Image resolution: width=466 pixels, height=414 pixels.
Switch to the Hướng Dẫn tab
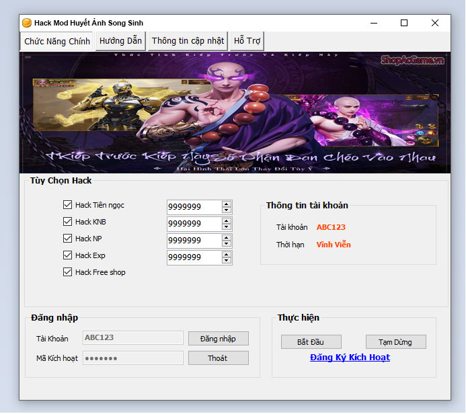click(x=120, y=41)
